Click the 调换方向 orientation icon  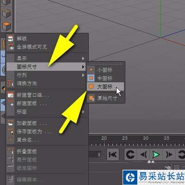coord(11,83)
